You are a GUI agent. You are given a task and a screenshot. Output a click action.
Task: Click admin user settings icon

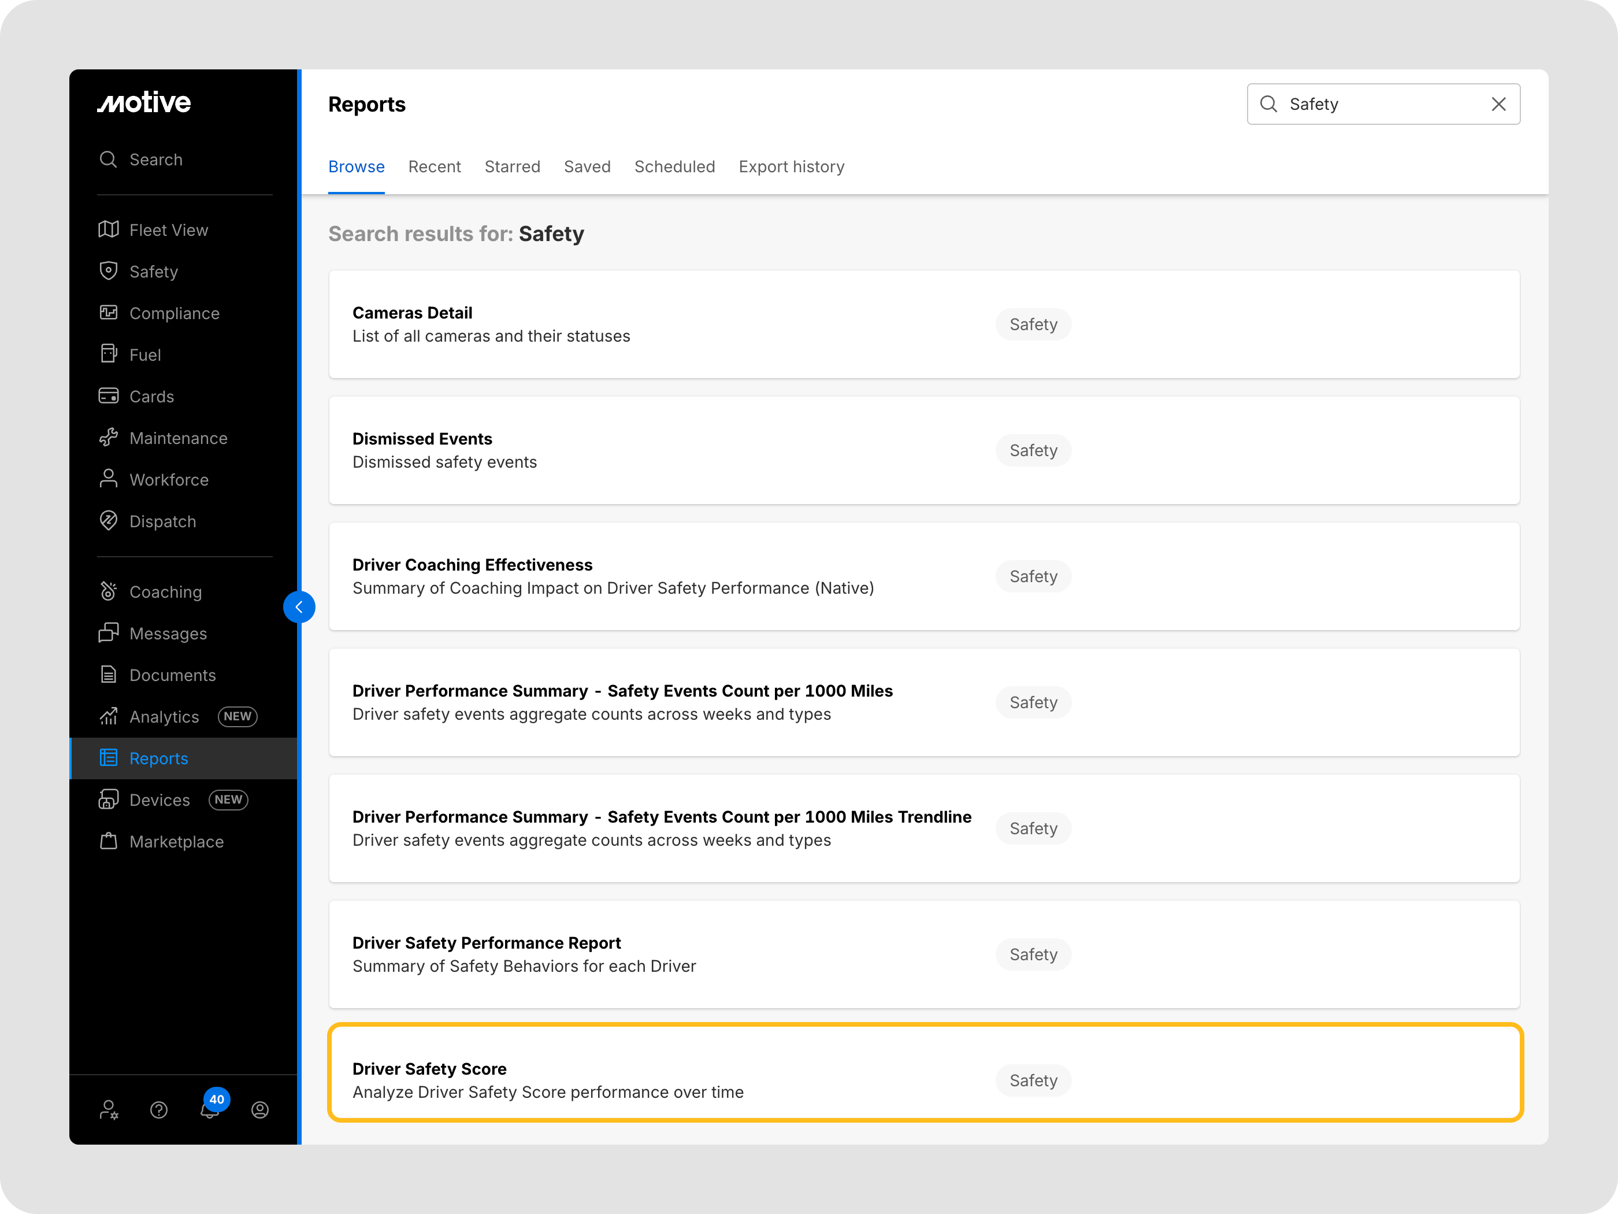tap(108, 1110)
